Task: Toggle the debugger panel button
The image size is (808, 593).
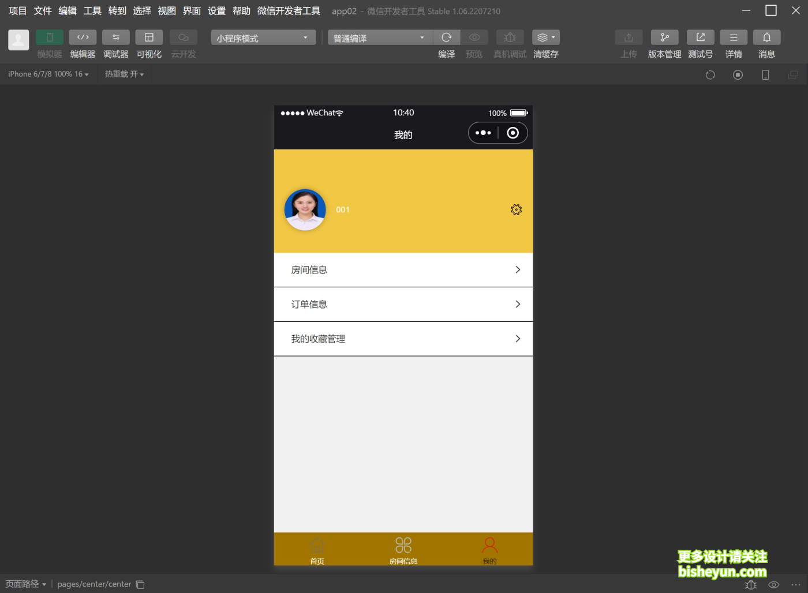Action: [116, 37]
